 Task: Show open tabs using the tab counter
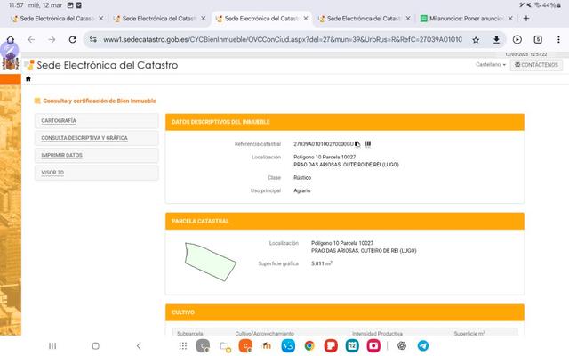pyautogui.click(x=537, y=39)
